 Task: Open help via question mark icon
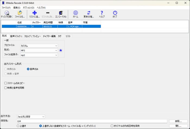pyautogui.click(x=102, y=14)
